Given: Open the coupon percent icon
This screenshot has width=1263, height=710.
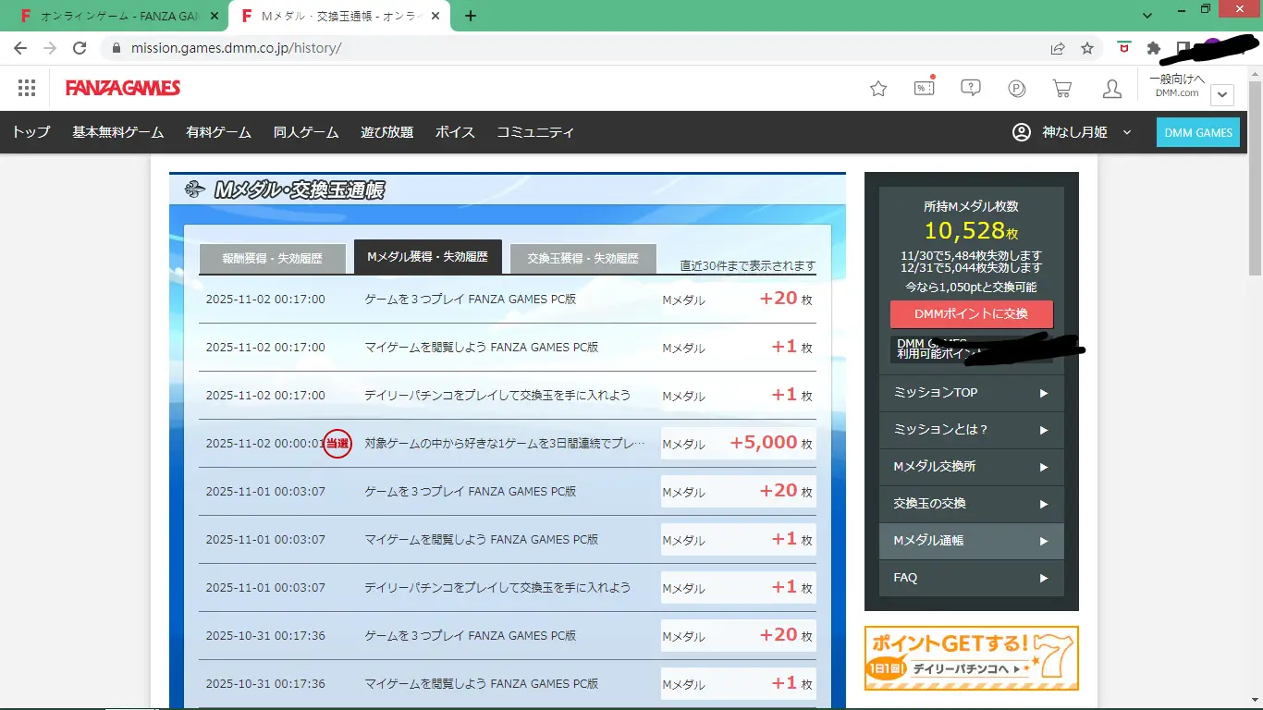Looking at the screenshot, I should (924, 88).
